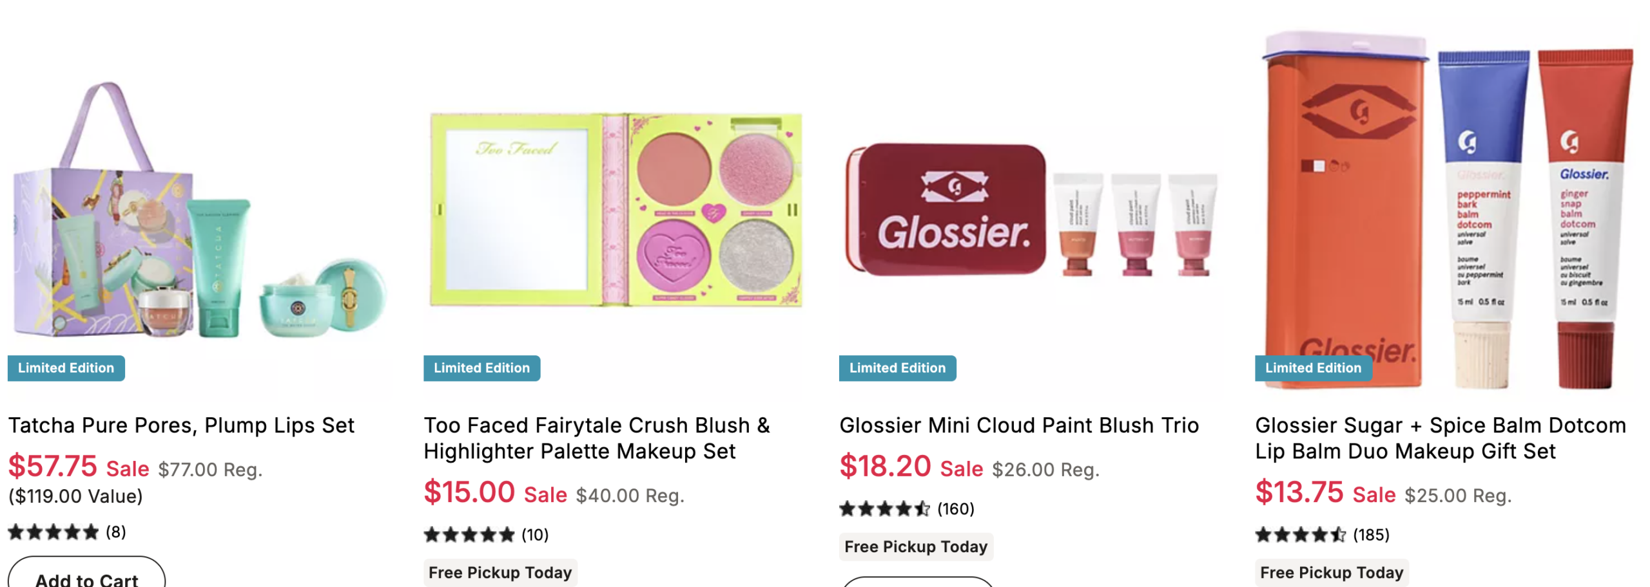The width and height of the screenshot is (1650, 587).
Task: Open the Glossier Balm Dotcom Duo image
Action: 1447,206
